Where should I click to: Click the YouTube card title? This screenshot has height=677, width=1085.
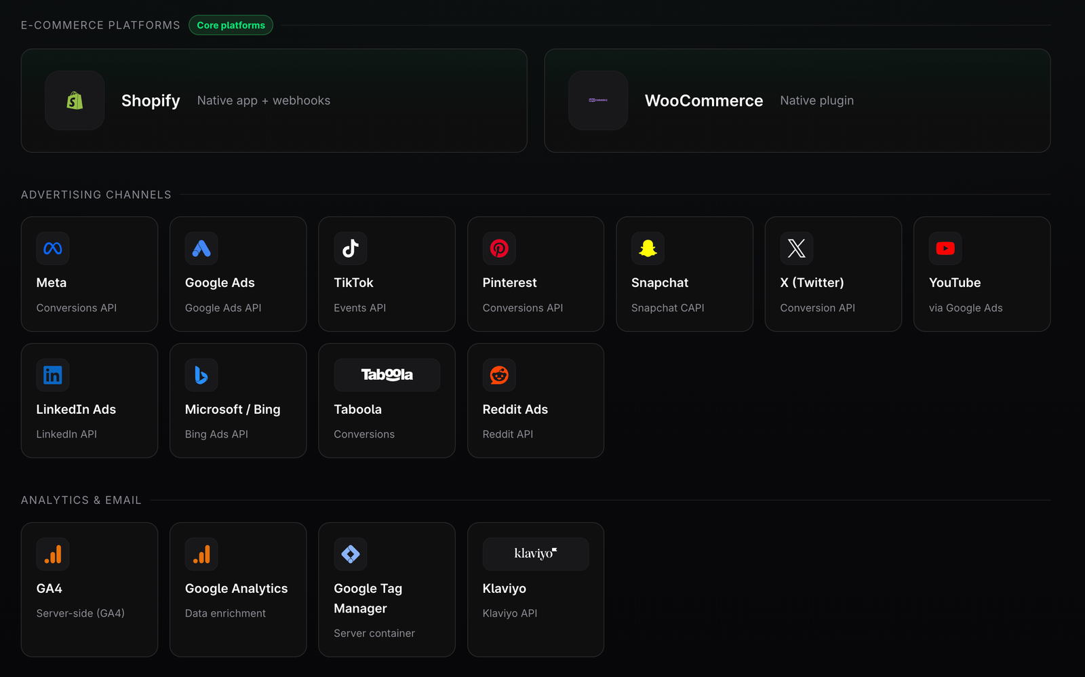click(x=955, y=283)
